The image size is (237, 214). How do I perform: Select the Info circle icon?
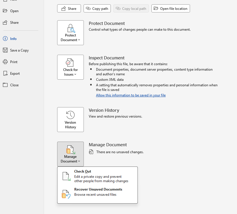[5, 39]
